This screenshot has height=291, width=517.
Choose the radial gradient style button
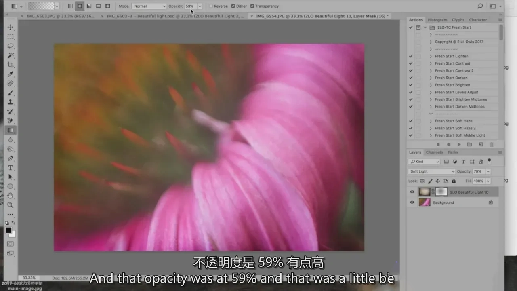point(80,6)
